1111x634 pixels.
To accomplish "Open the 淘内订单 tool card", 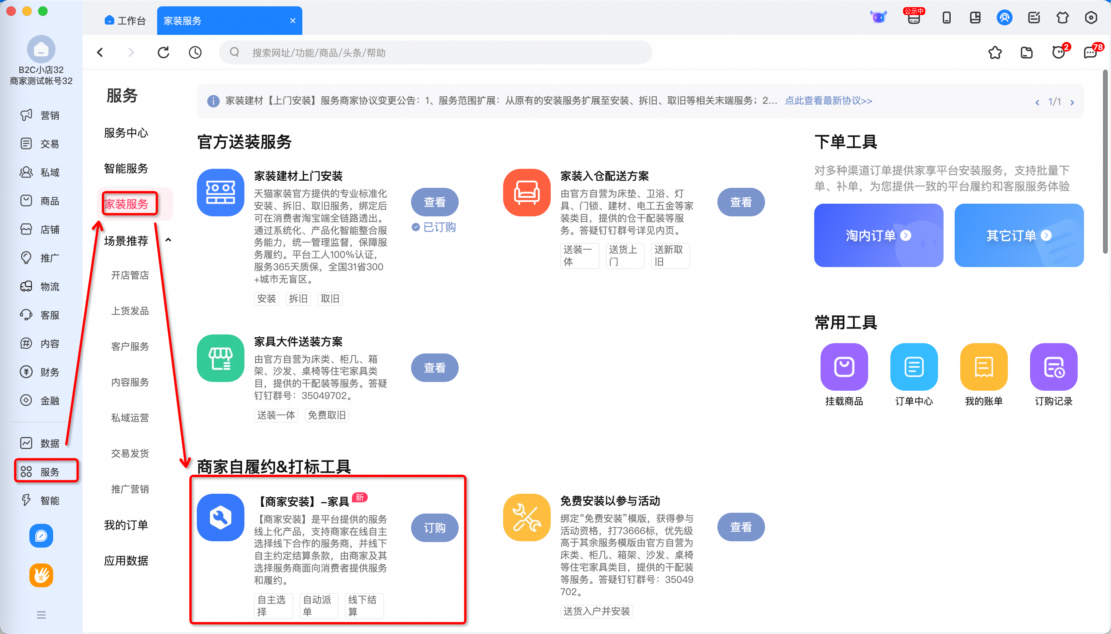I will 878,235.
